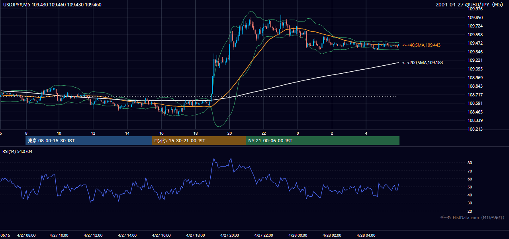Viewport: 509px width, 239px height.
Task: Click the RSI(14) 54.0704 indicator label
Action: tap(17, 151)
